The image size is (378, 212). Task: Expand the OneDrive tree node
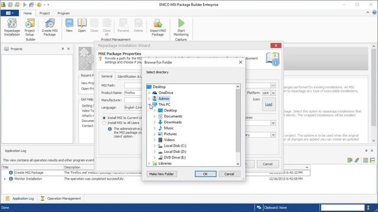149,93
